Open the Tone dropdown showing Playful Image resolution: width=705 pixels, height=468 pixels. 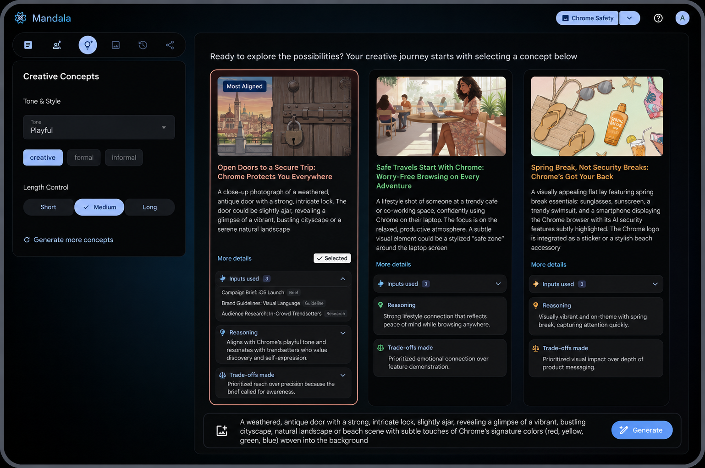pos(99,127)
